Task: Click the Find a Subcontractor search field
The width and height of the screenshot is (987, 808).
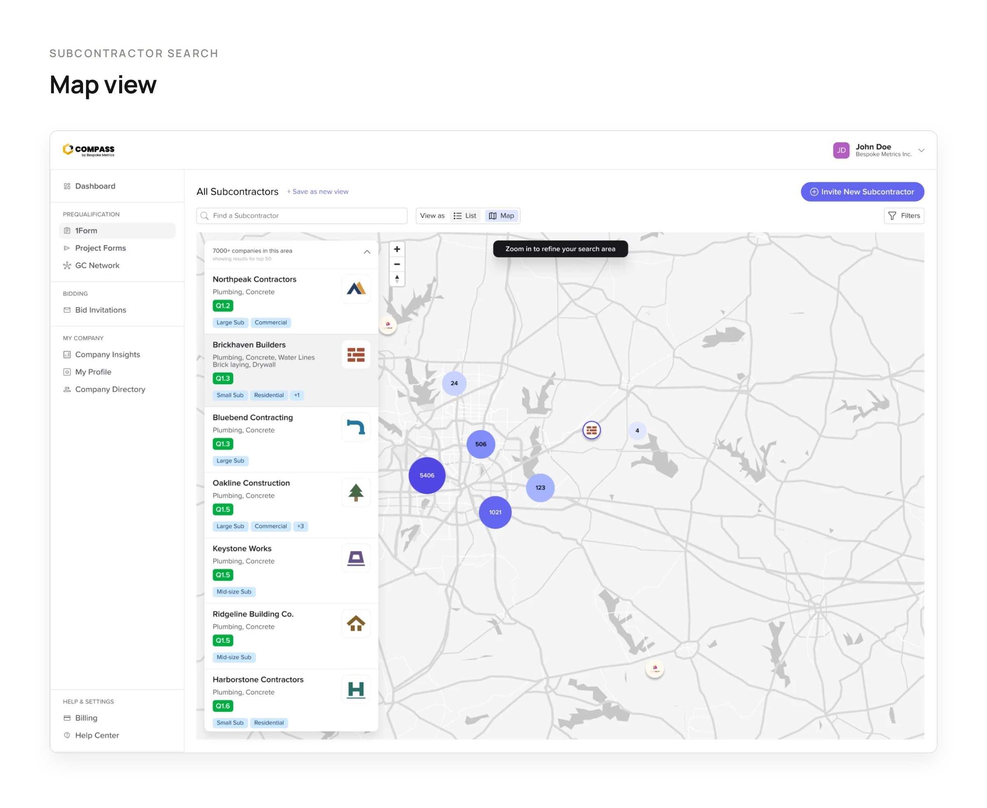Action: [x=302, y=216]
